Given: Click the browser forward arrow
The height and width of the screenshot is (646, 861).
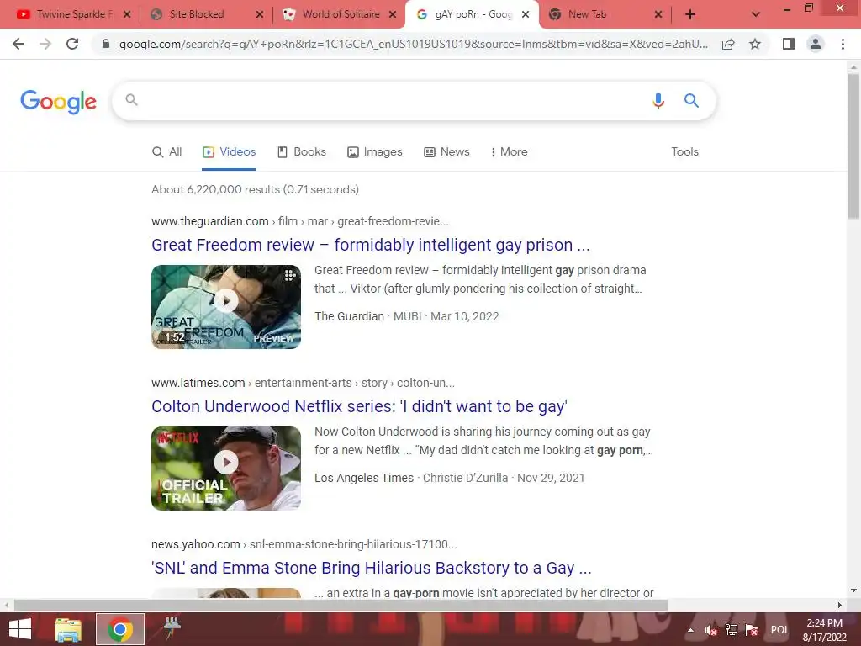Looking at the screenshot, I should click(x=45, y=44).
